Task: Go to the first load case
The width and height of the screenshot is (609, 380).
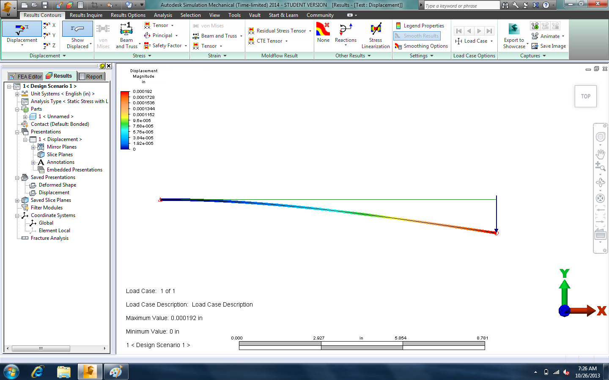Action: pos(459,31)
